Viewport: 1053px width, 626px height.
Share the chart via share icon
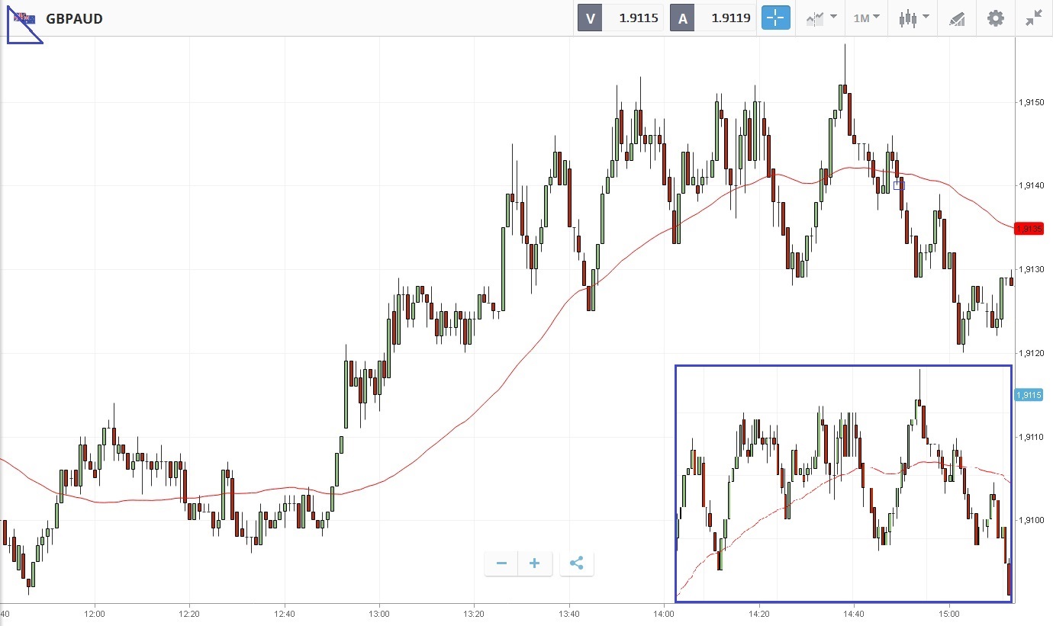(x=576, y=563)
